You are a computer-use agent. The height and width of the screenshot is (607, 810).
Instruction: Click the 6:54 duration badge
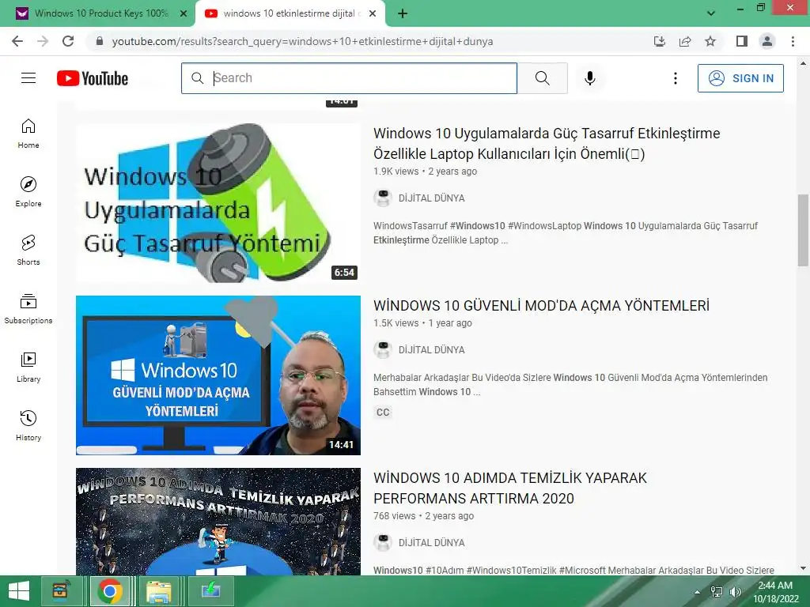[x=344, y=273]
